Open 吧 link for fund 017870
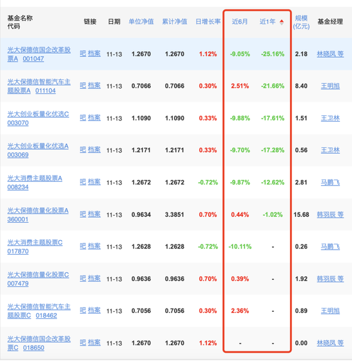 tap(83, 246)
